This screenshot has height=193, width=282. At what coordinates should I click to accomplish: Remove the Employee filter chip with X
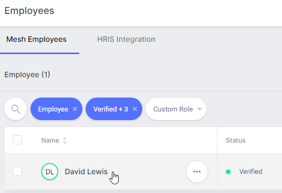click(x=75, y=109)
